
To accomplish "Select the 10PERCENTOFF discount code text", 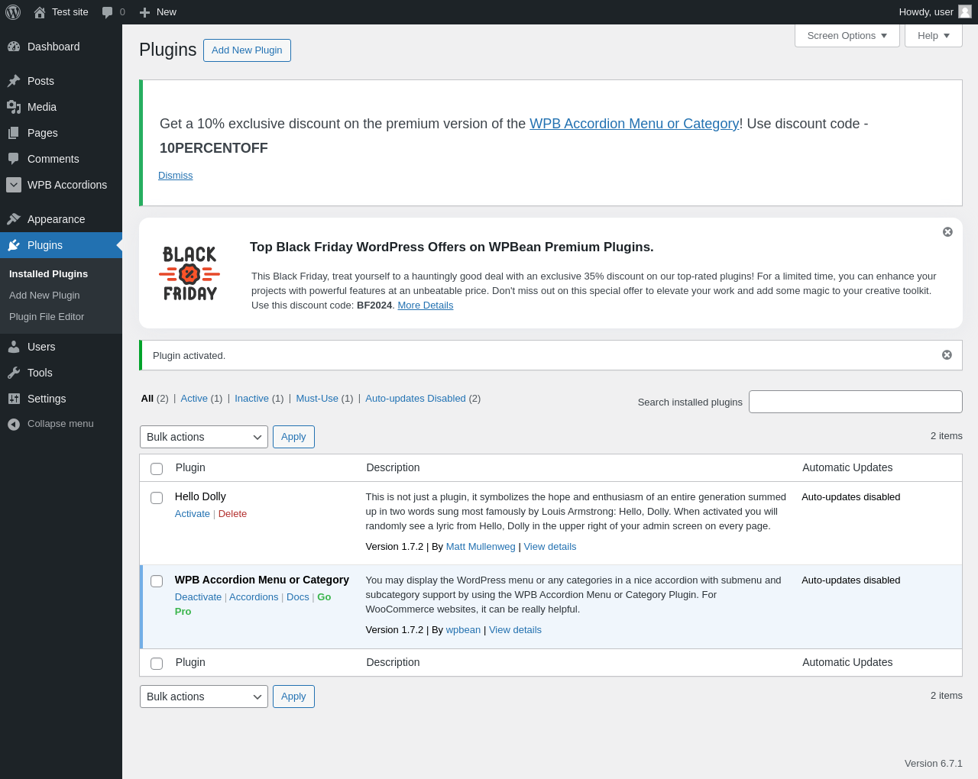I will click(x=214, y=148).
